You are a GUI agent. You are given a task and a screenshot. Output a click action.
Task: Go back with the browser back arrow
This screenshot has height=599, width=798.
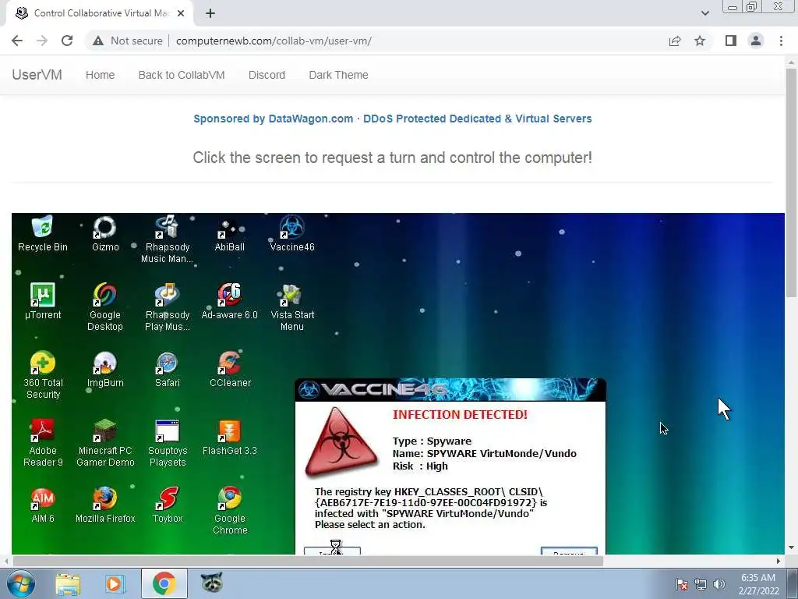(17, 41)
